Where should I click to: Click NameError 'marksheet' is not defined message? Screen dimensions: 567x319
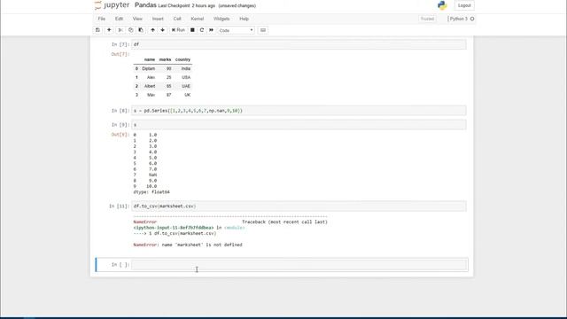tap(188, 245)
